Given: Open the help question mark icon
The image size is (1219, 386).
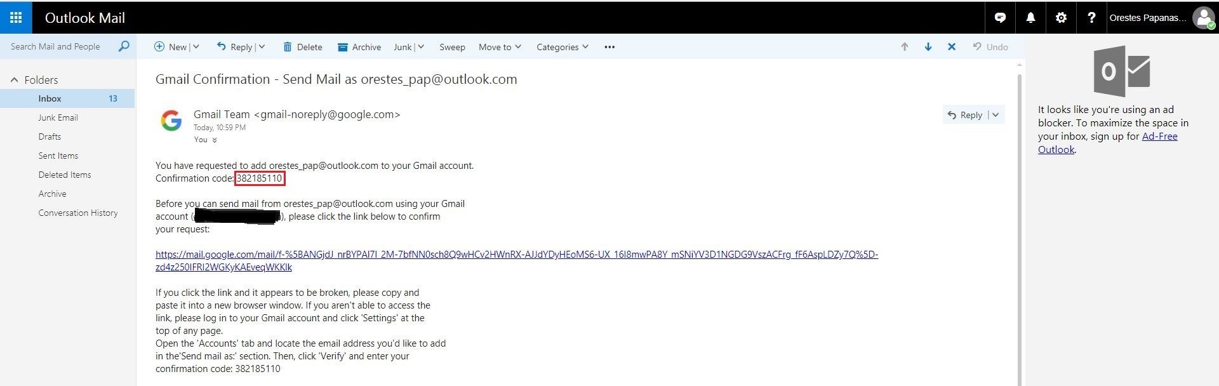Looking at the screenshot, I should coord(1091,18).
